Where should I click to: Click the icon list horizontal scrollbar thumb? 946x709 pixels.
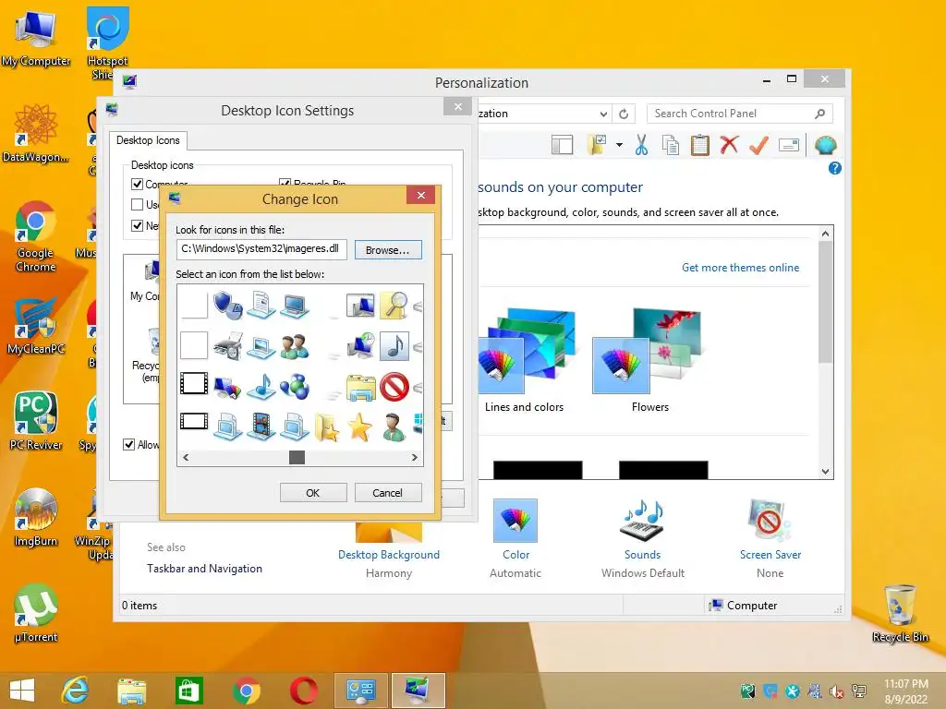[x=297, y=458]
